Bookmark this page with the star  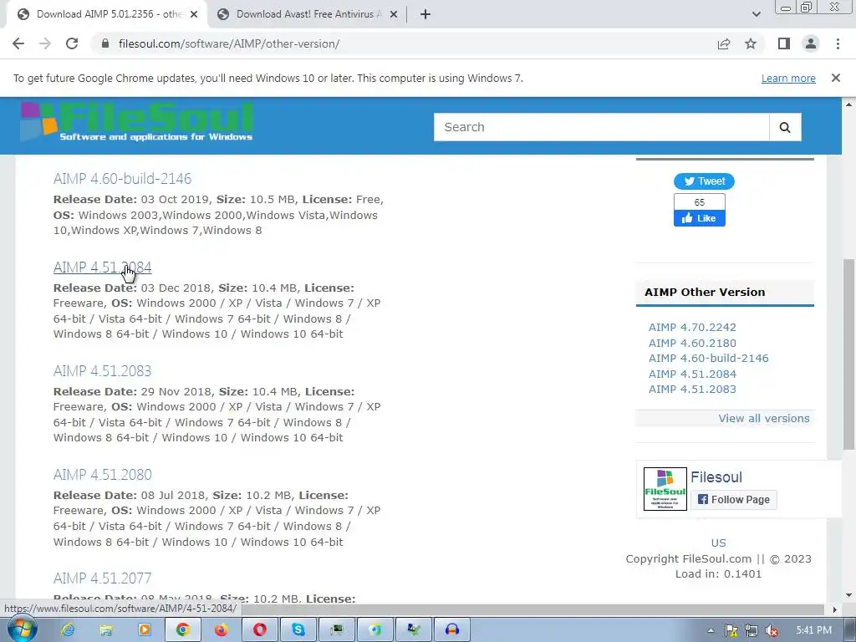pos(751,43)
